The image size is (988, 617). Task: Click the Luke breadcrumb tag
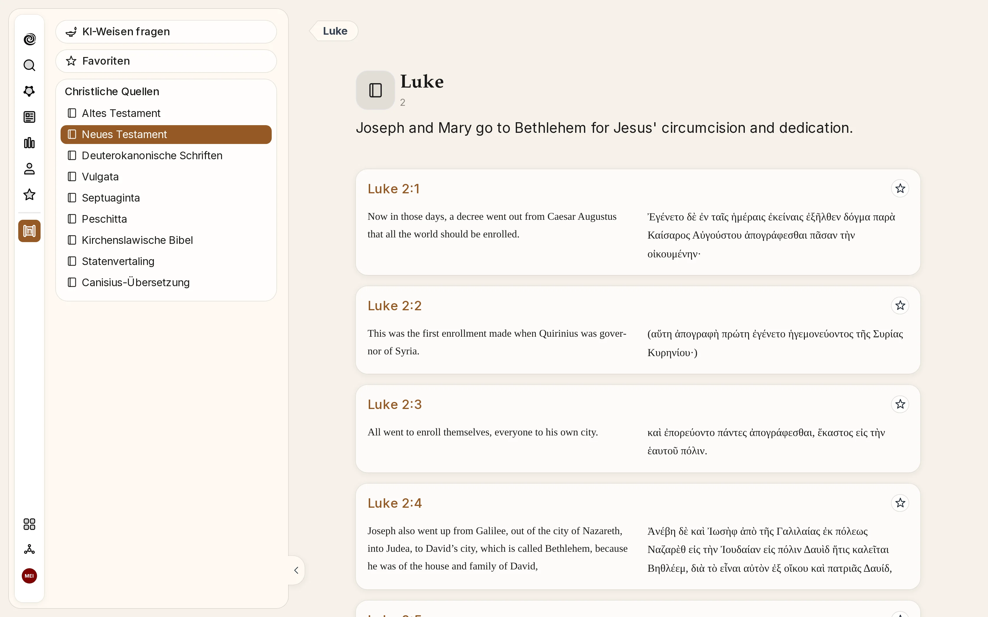tap(334, 31)
